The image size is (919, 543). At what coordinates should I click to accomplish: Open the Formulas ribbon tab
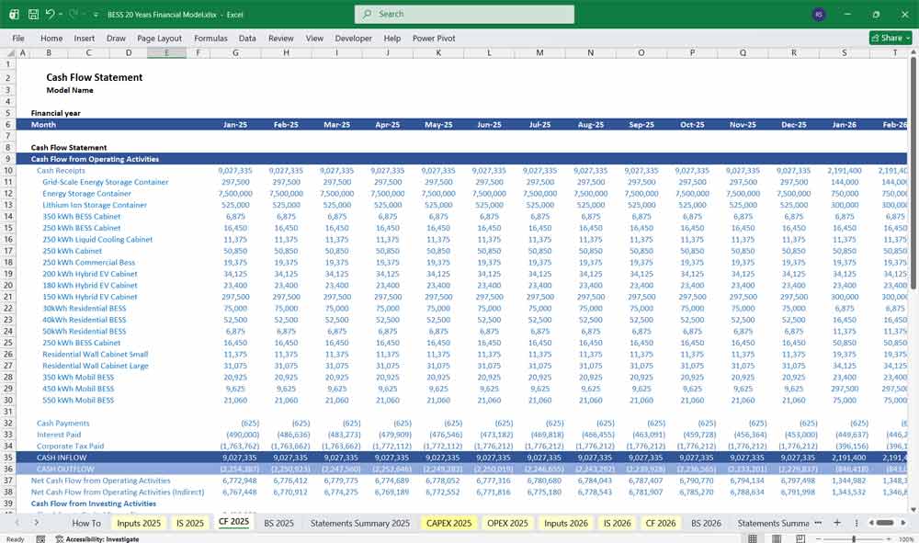point(210,39)
